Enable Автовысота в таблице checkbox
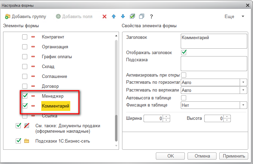Screen dimensions: 253x164 [x=184, y=98]
